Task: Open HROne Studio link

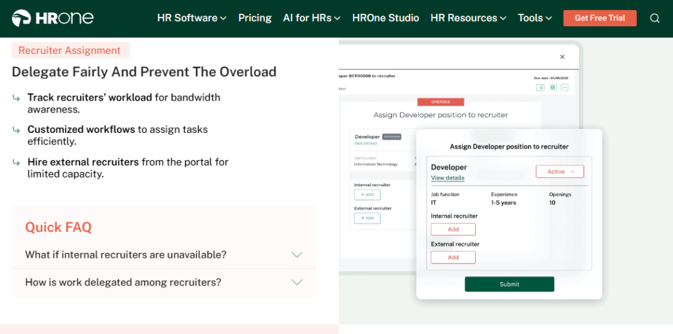Action: [385, 18]
